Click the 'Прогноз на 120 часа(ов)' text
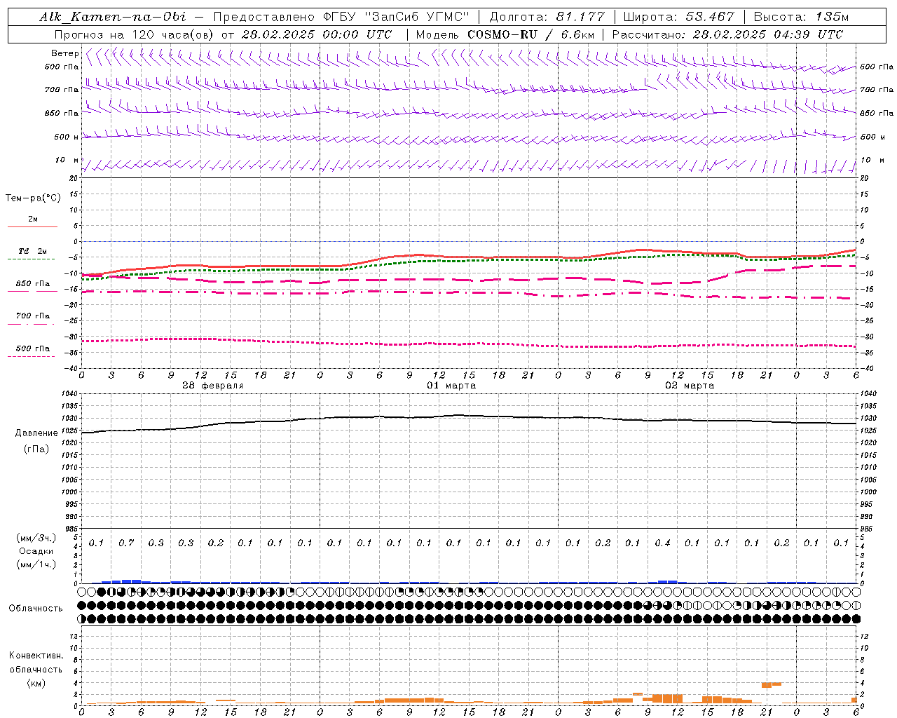 coord(135,34)
